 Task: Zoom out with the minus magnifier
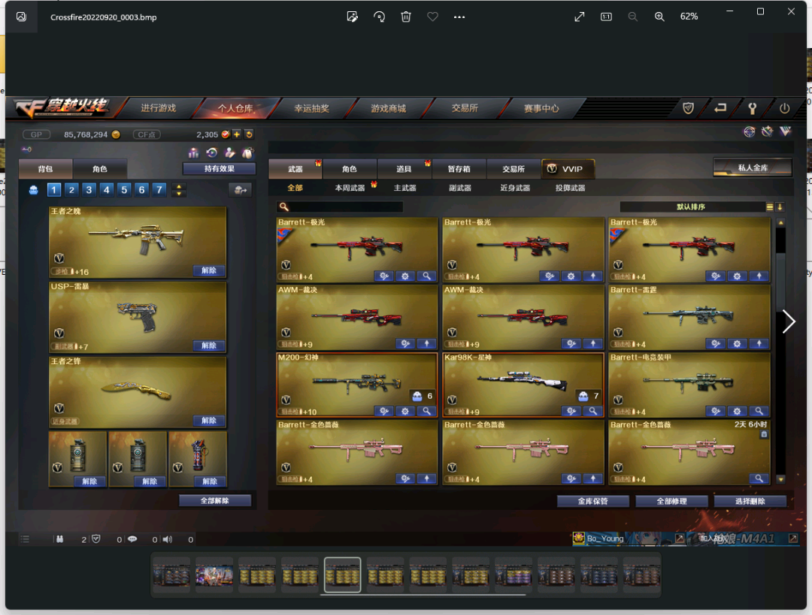(633, 17)
